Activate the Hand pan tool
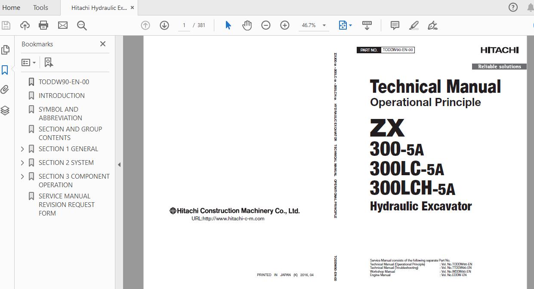The height and width of the screenshot is (289, 534). click(247, 25)
